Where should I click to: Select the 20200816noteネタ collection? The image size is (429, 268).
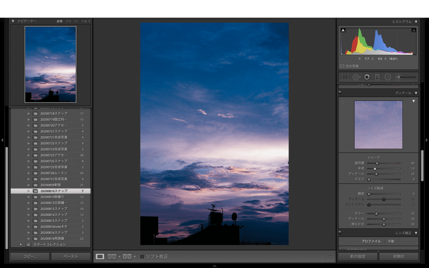point(50,227)
